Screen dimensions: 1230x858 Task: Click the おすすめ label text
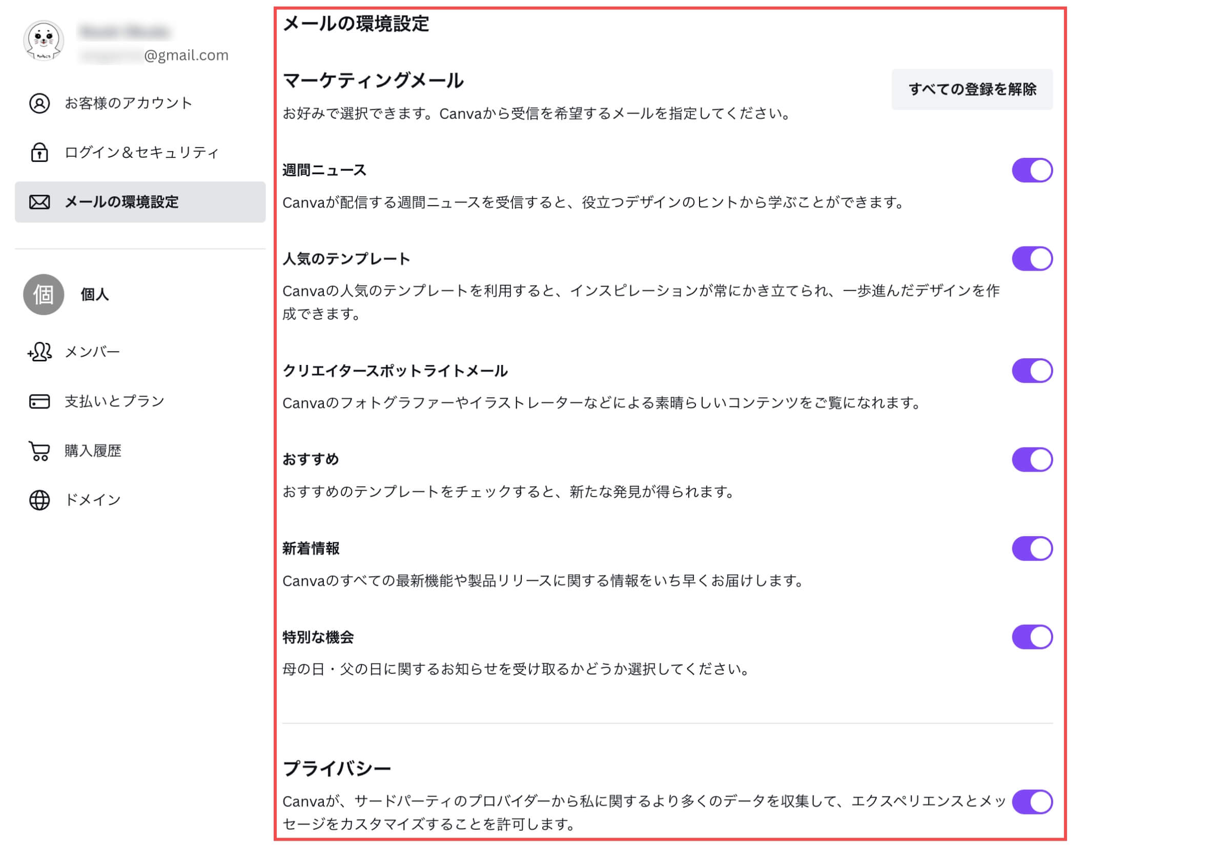click(311, 460)
